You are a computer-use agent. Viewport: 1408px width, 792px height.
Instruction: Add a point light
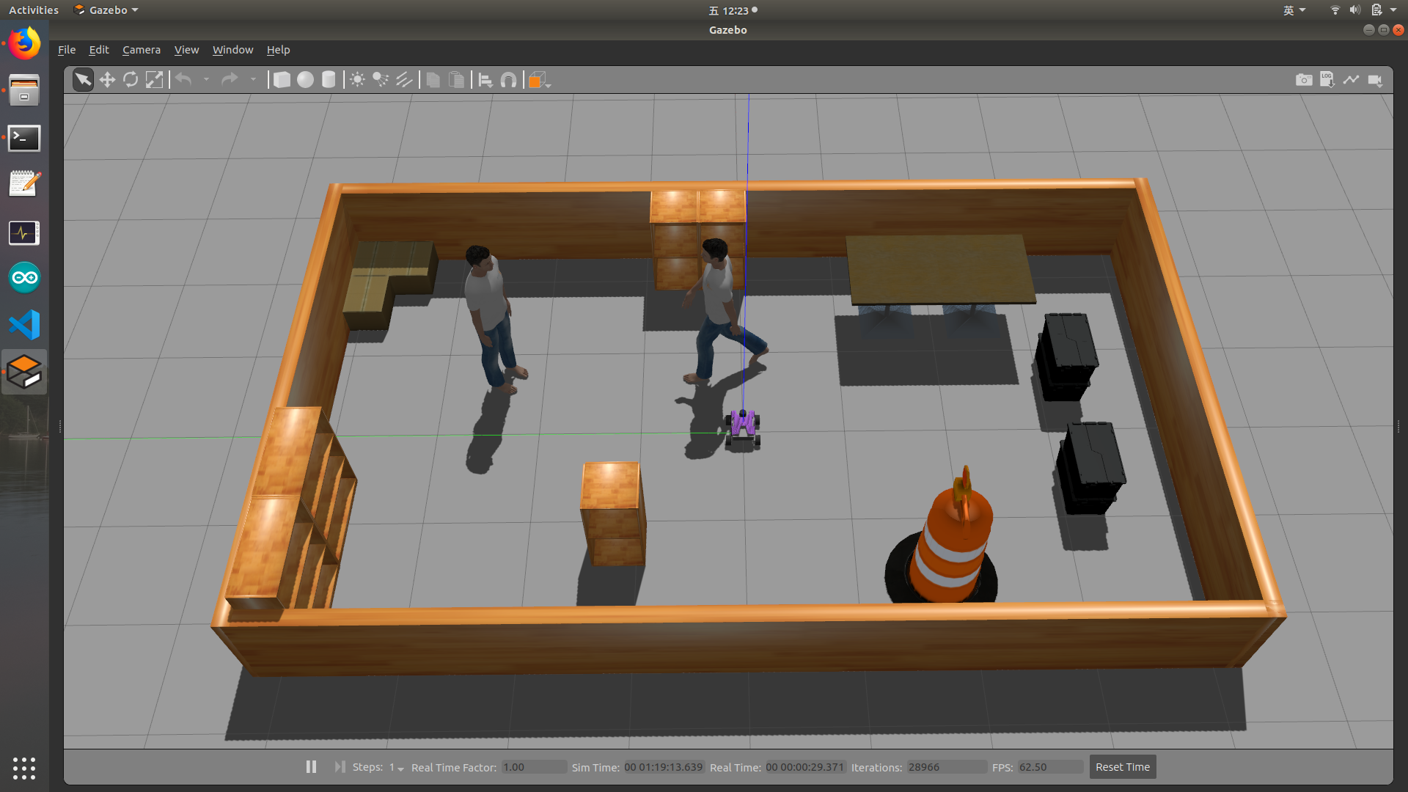click(357, 80)
